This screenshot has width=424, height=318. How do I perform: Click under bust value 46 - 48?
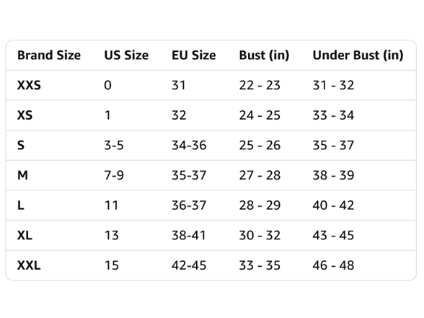(x=333, y=265)
